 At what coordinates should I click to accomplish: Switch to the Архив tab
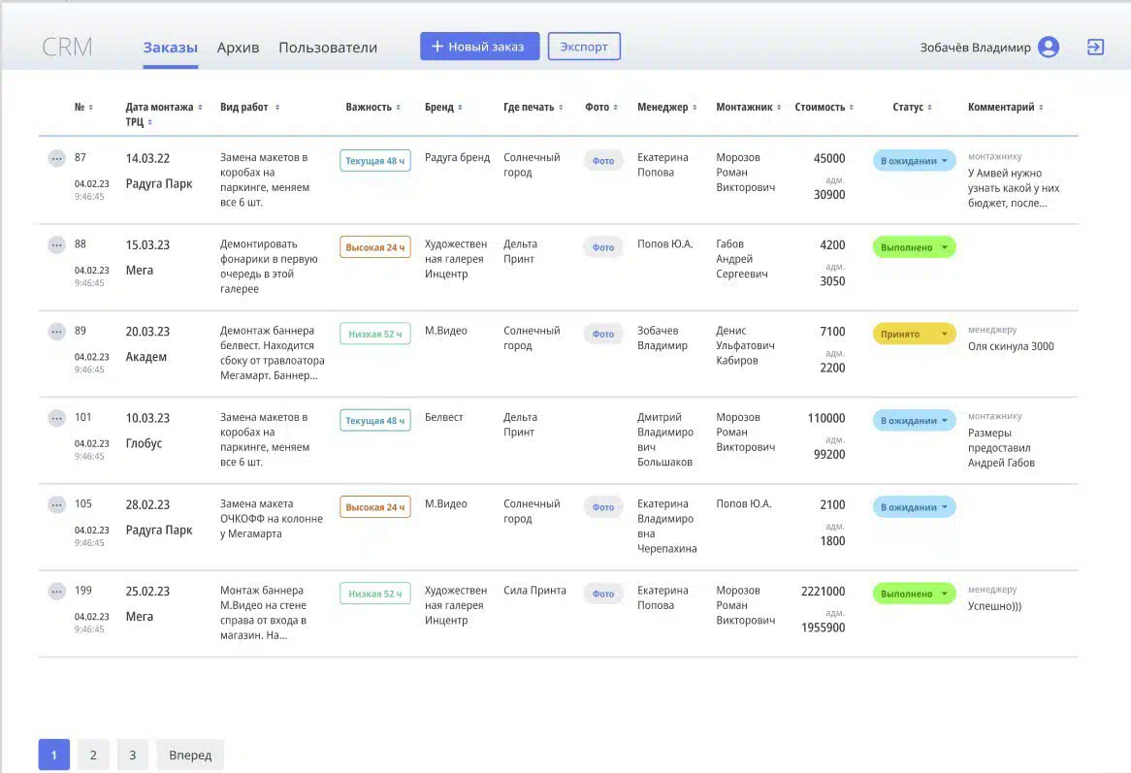(x=238, y=48)
